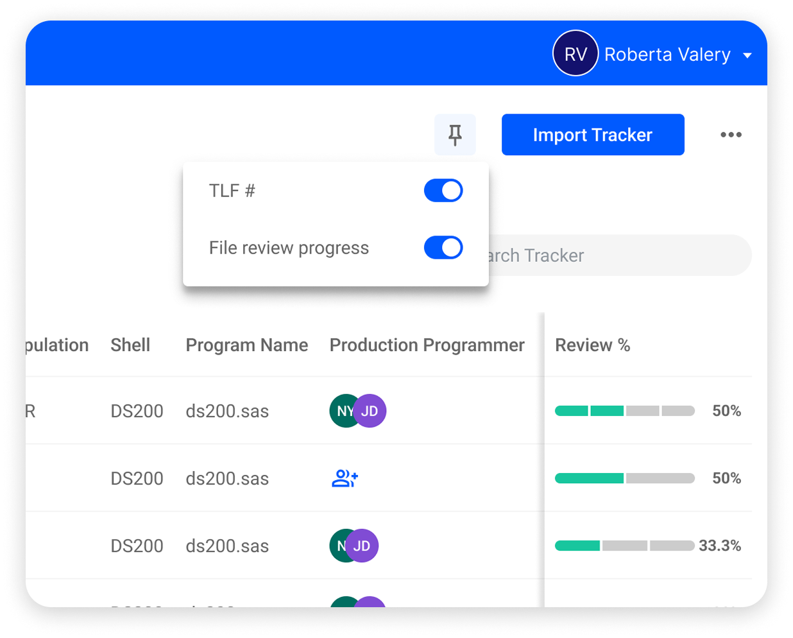The width and height of the screenshot is (793, 638).
Task: Click the RV profile avatar in the header
Action: tap(576, 53)
